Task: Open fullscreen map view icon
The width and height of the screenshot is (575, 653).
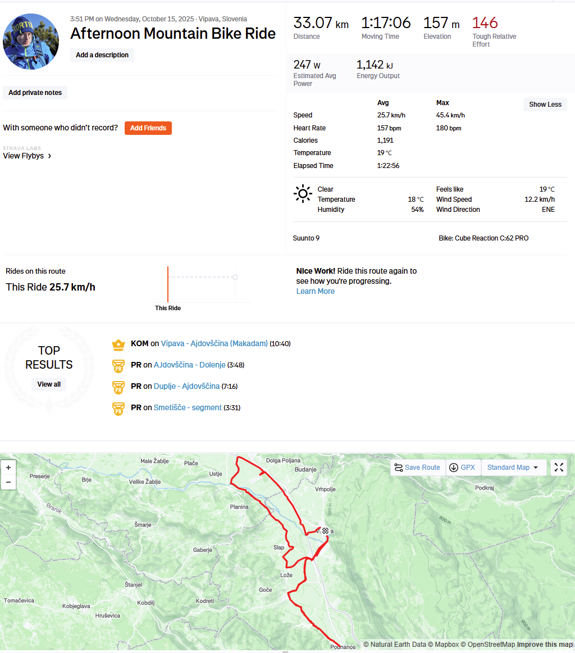Action: (x=559, y=467)
